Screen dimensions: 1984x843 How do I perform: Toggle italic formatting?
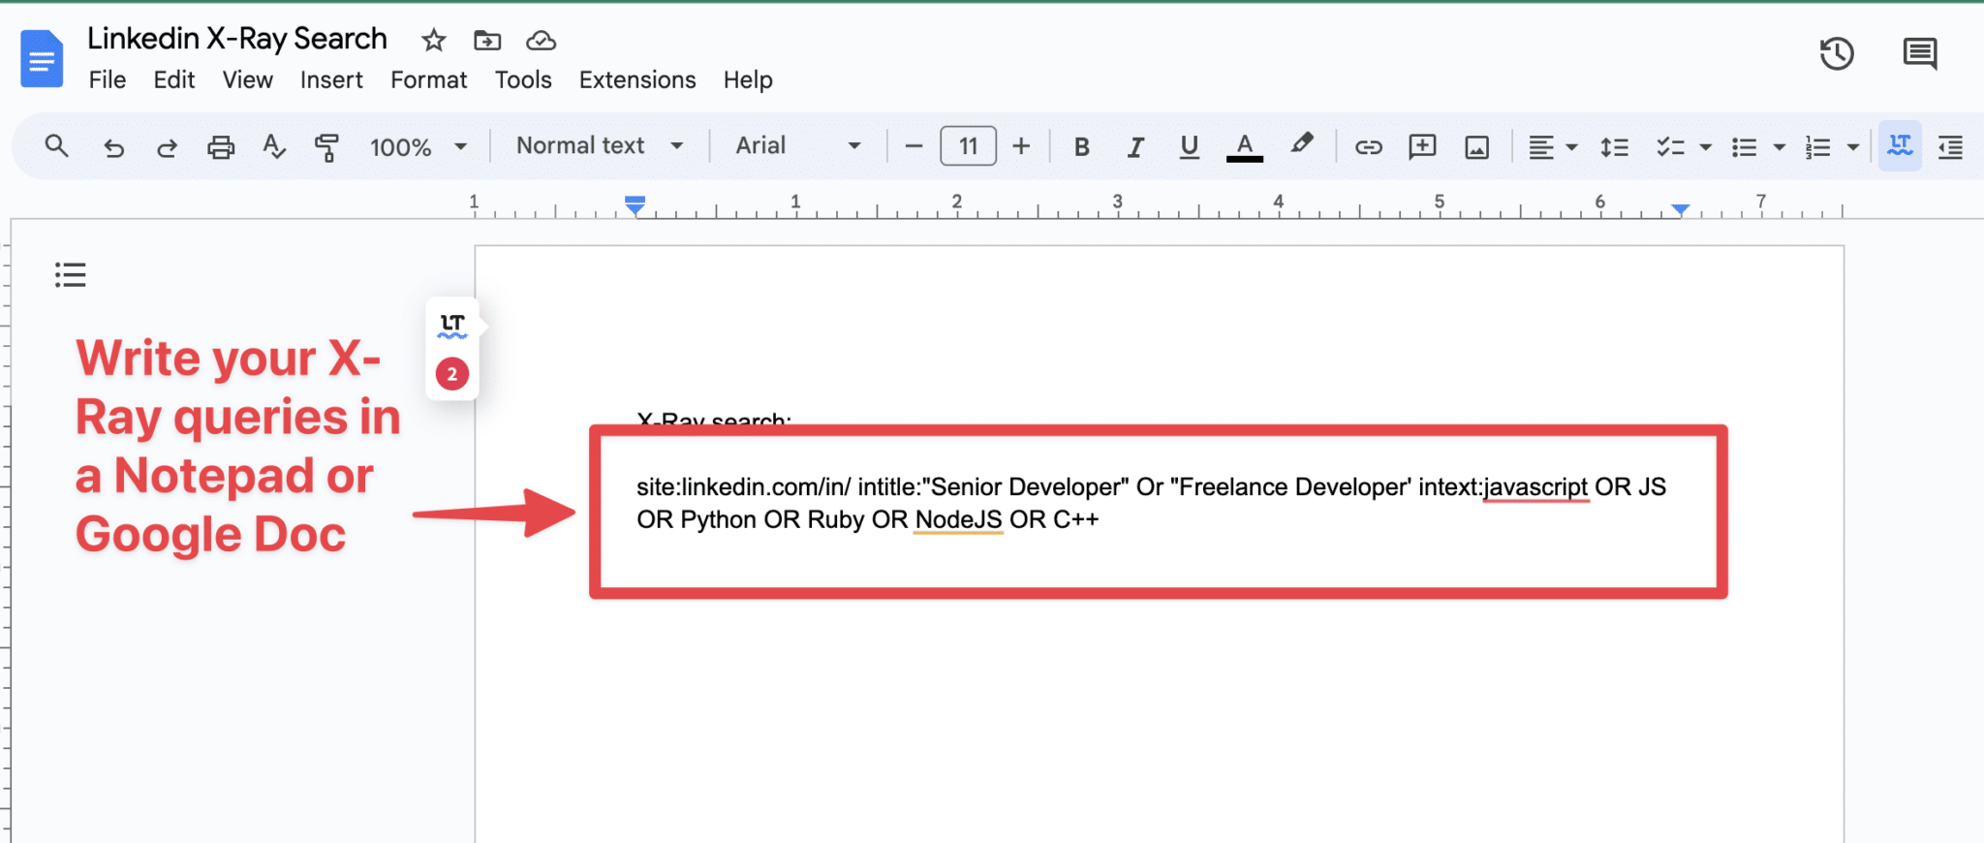1135,147
